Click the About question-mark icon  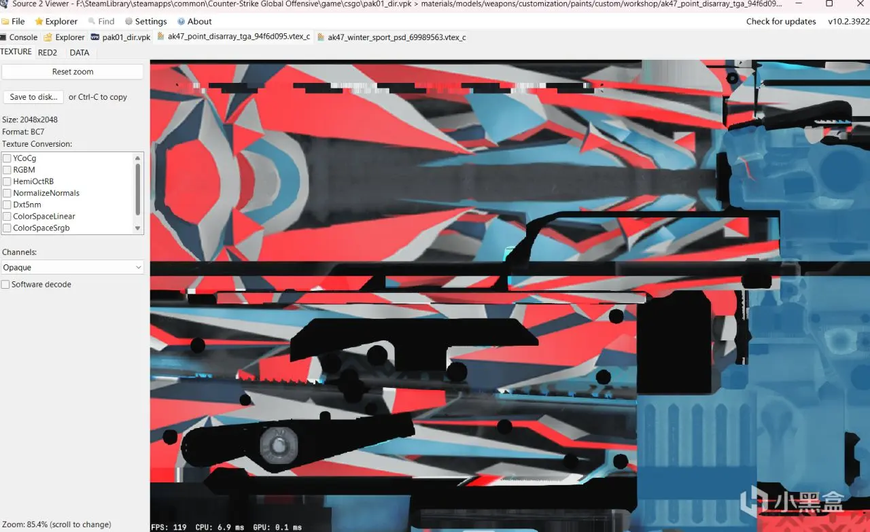(x=181, y=22)
